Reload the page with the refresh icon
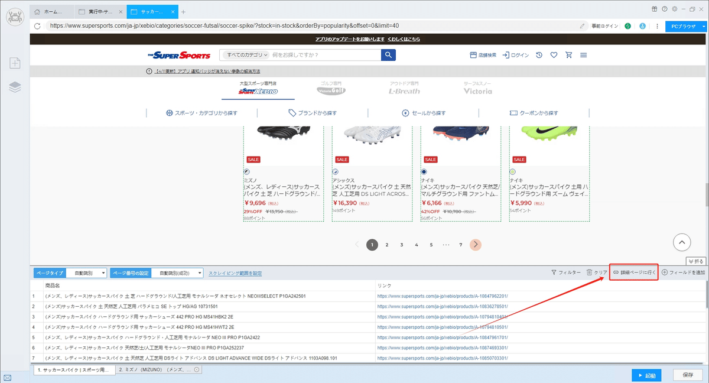Viewport: 709px width, 383px height. point(37,26)
